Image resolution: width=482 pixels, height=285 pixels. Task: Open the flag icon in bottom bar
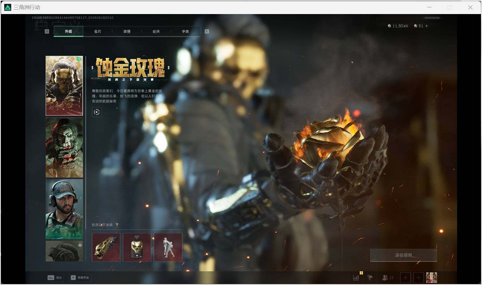pos(370,278)
